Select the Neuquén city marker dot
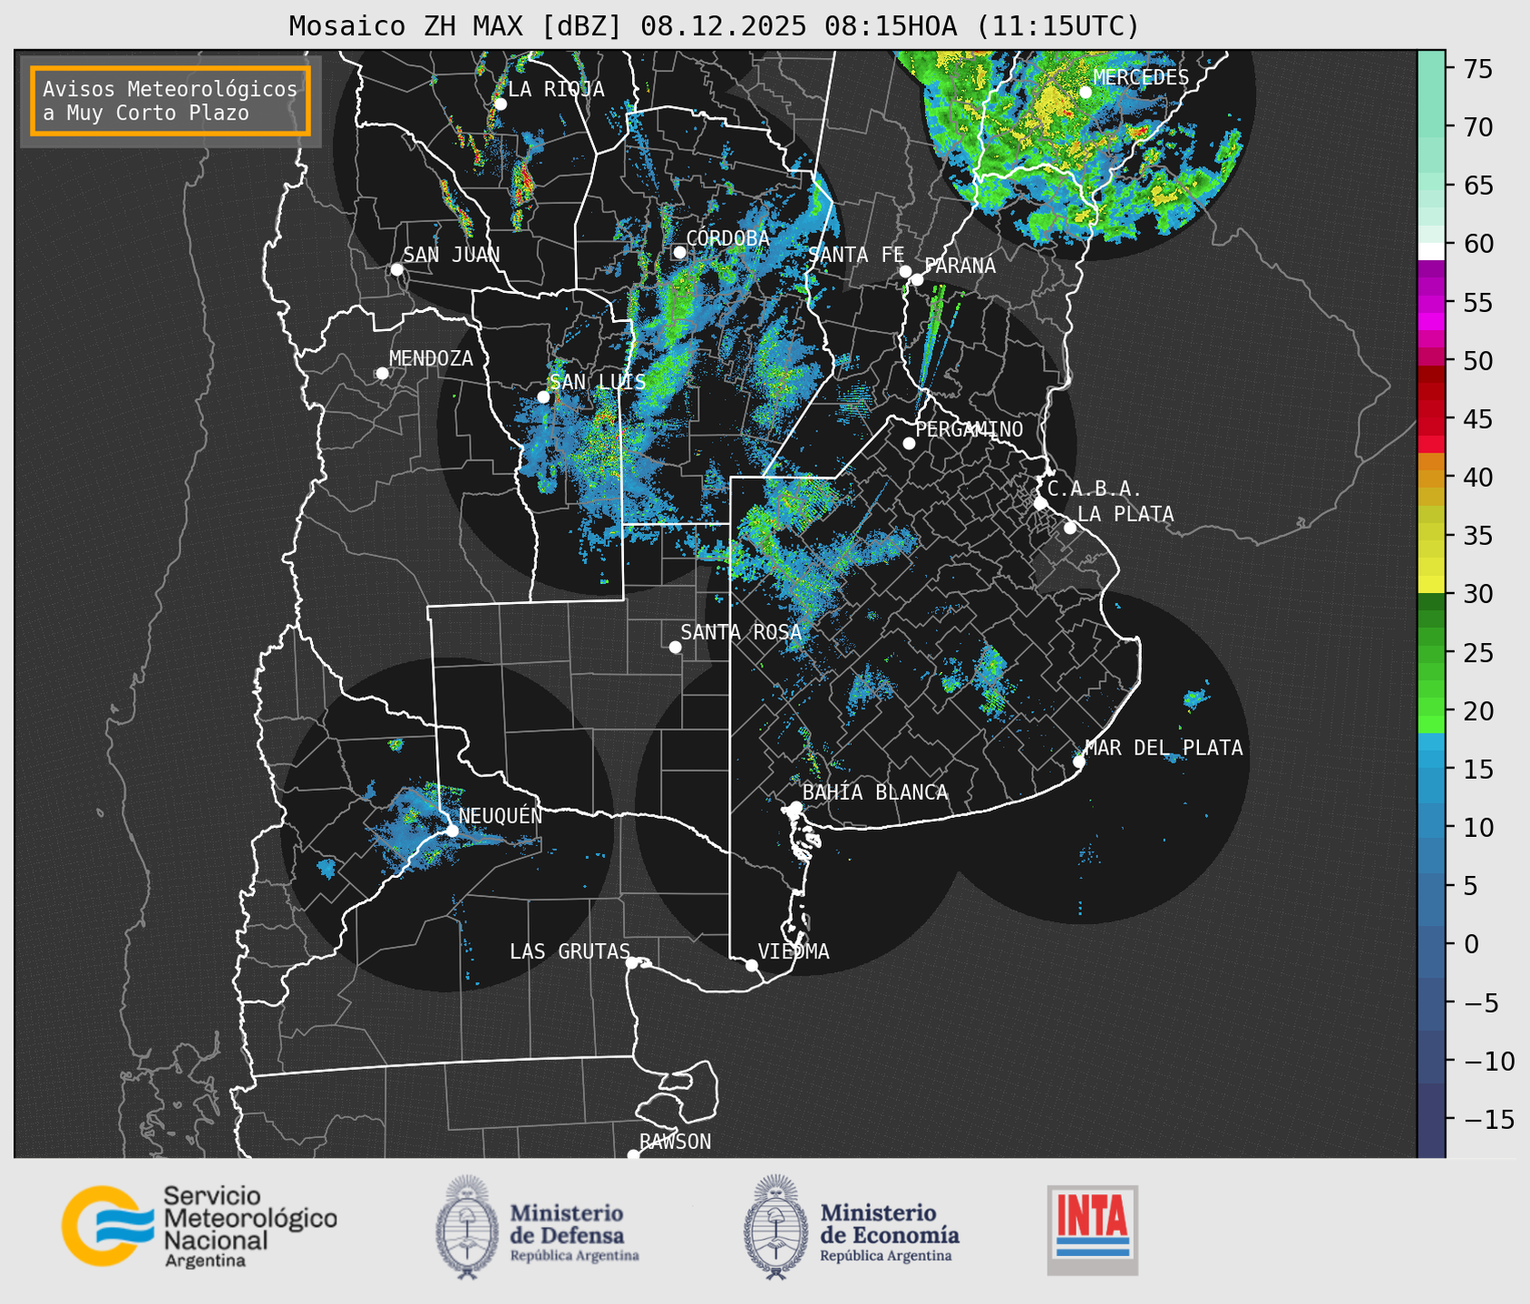The image size is (1530, 1304). 452,830
